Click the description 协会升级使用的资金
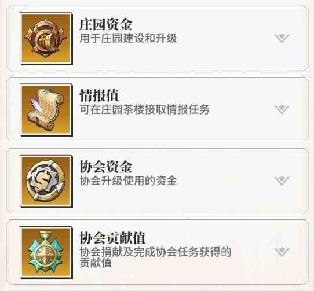The height and width of the screenshot is (291, 314). [128, 181]
